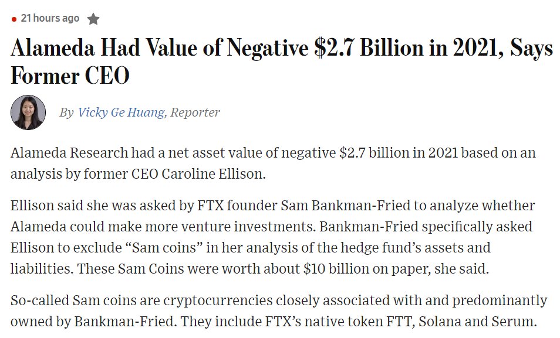
Task: Click "Alameda Research" at the first paragraph's start
Action: click(69, 153)
